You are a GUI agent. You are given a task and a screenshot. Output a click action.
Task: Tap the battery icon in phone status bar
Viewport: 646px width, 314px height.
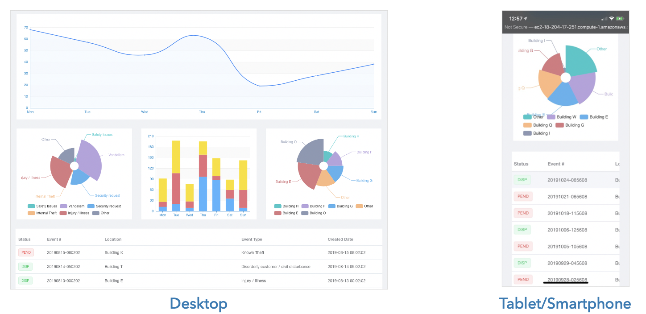tap(620, 19)
